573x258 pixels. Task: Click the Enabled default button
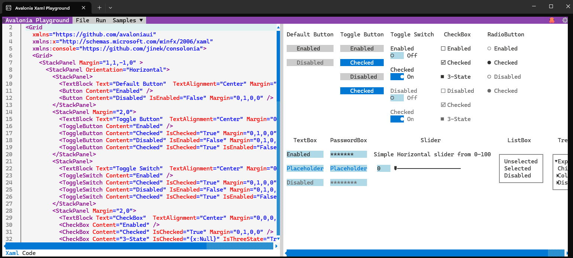310,49
